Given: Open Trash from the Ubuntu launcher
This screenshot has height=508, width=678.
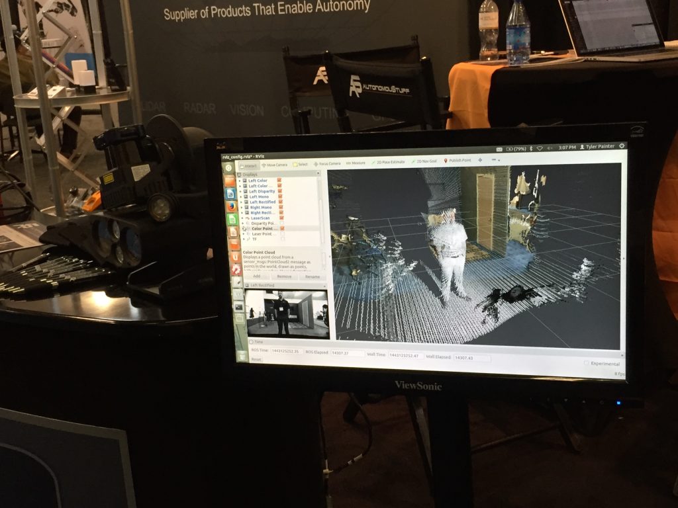Looking at the screenshot, I should (242, 357).
